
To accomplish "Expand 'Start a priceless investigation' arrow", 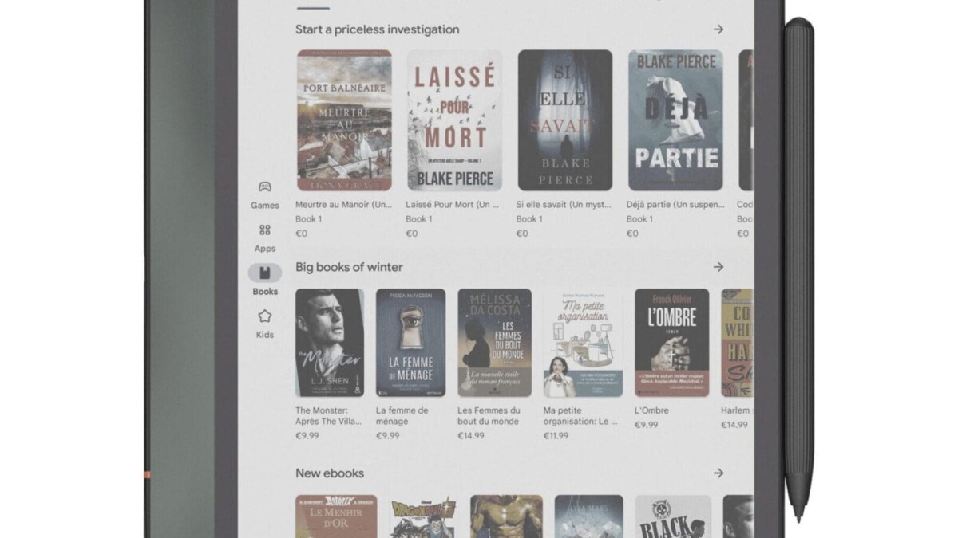I will coord(718,29).
